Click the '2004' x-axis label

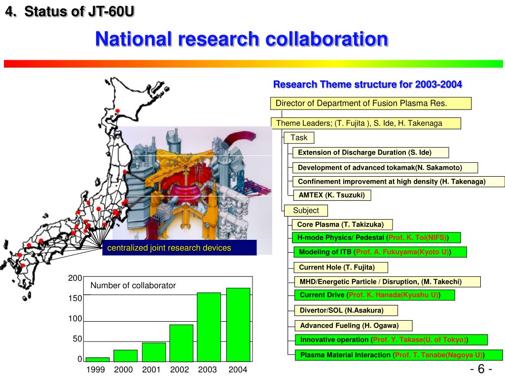tap(238, 370)
